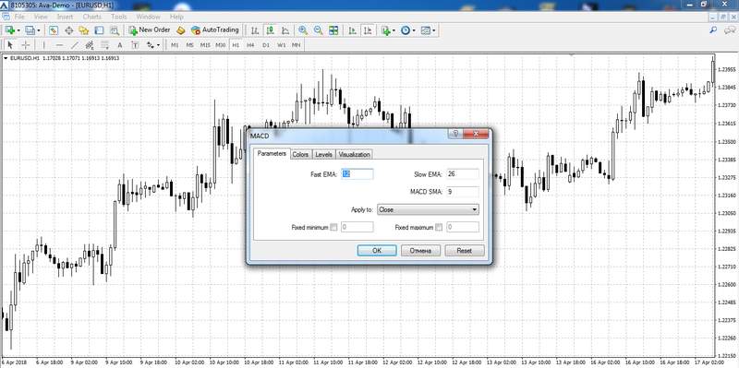This screenshot has width=739, height=368.
Task: Switch to the Levels tab
Action: (x=324, y=154)
